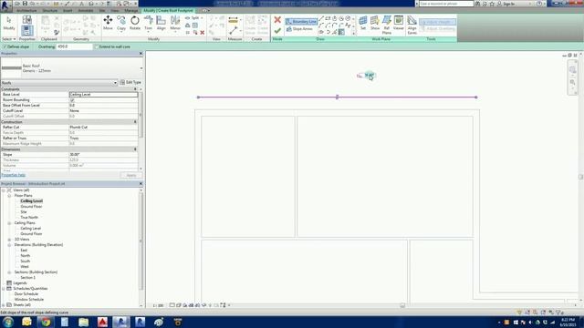Click the Ref Plane tool
Image resolution: width=584 pixels, height=328 pixels.
387,25
